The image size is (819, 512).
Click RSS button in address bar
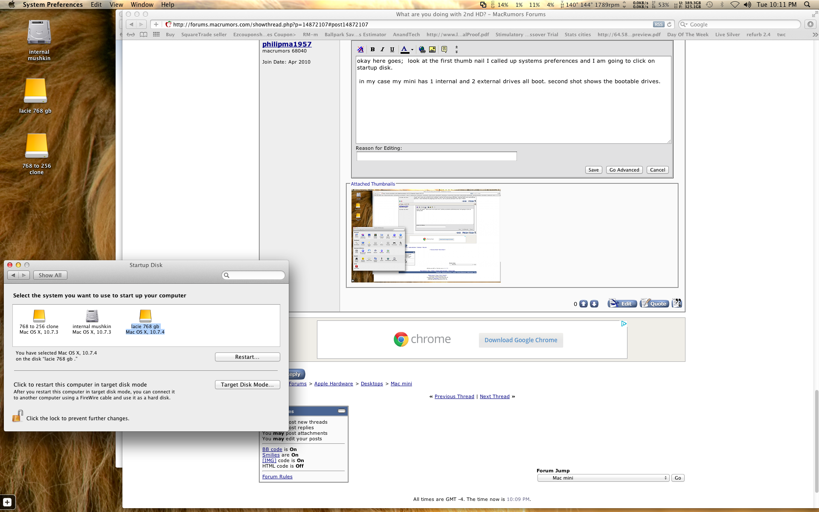pyautogui.click(x=659, y=24)
